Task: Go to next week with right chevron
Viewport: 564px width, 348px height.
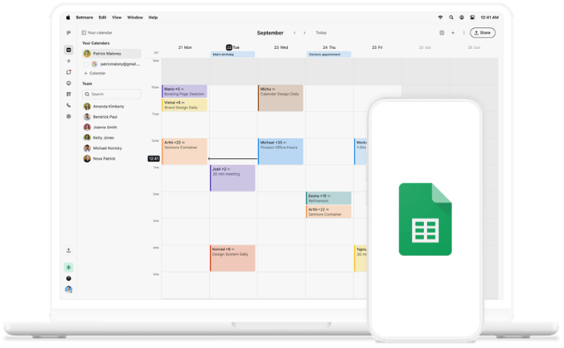Action: tap(304, 32)
